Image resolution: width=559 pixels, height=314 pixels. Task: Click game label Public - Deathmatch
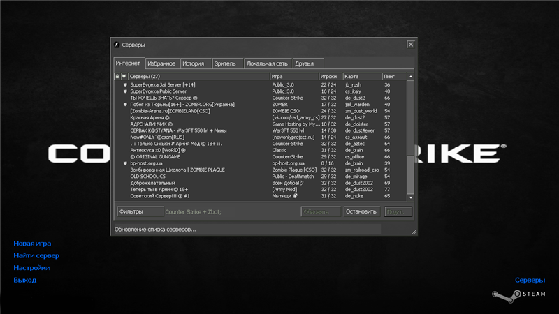pyautogui.click(x=293, y=177)
